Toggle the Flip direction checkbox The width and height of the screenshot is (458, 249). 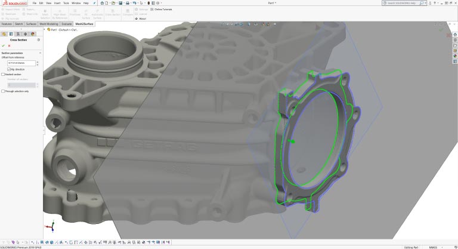coord(9,69)
